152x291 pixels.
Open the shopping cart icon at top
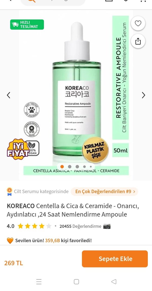[143, 1]
